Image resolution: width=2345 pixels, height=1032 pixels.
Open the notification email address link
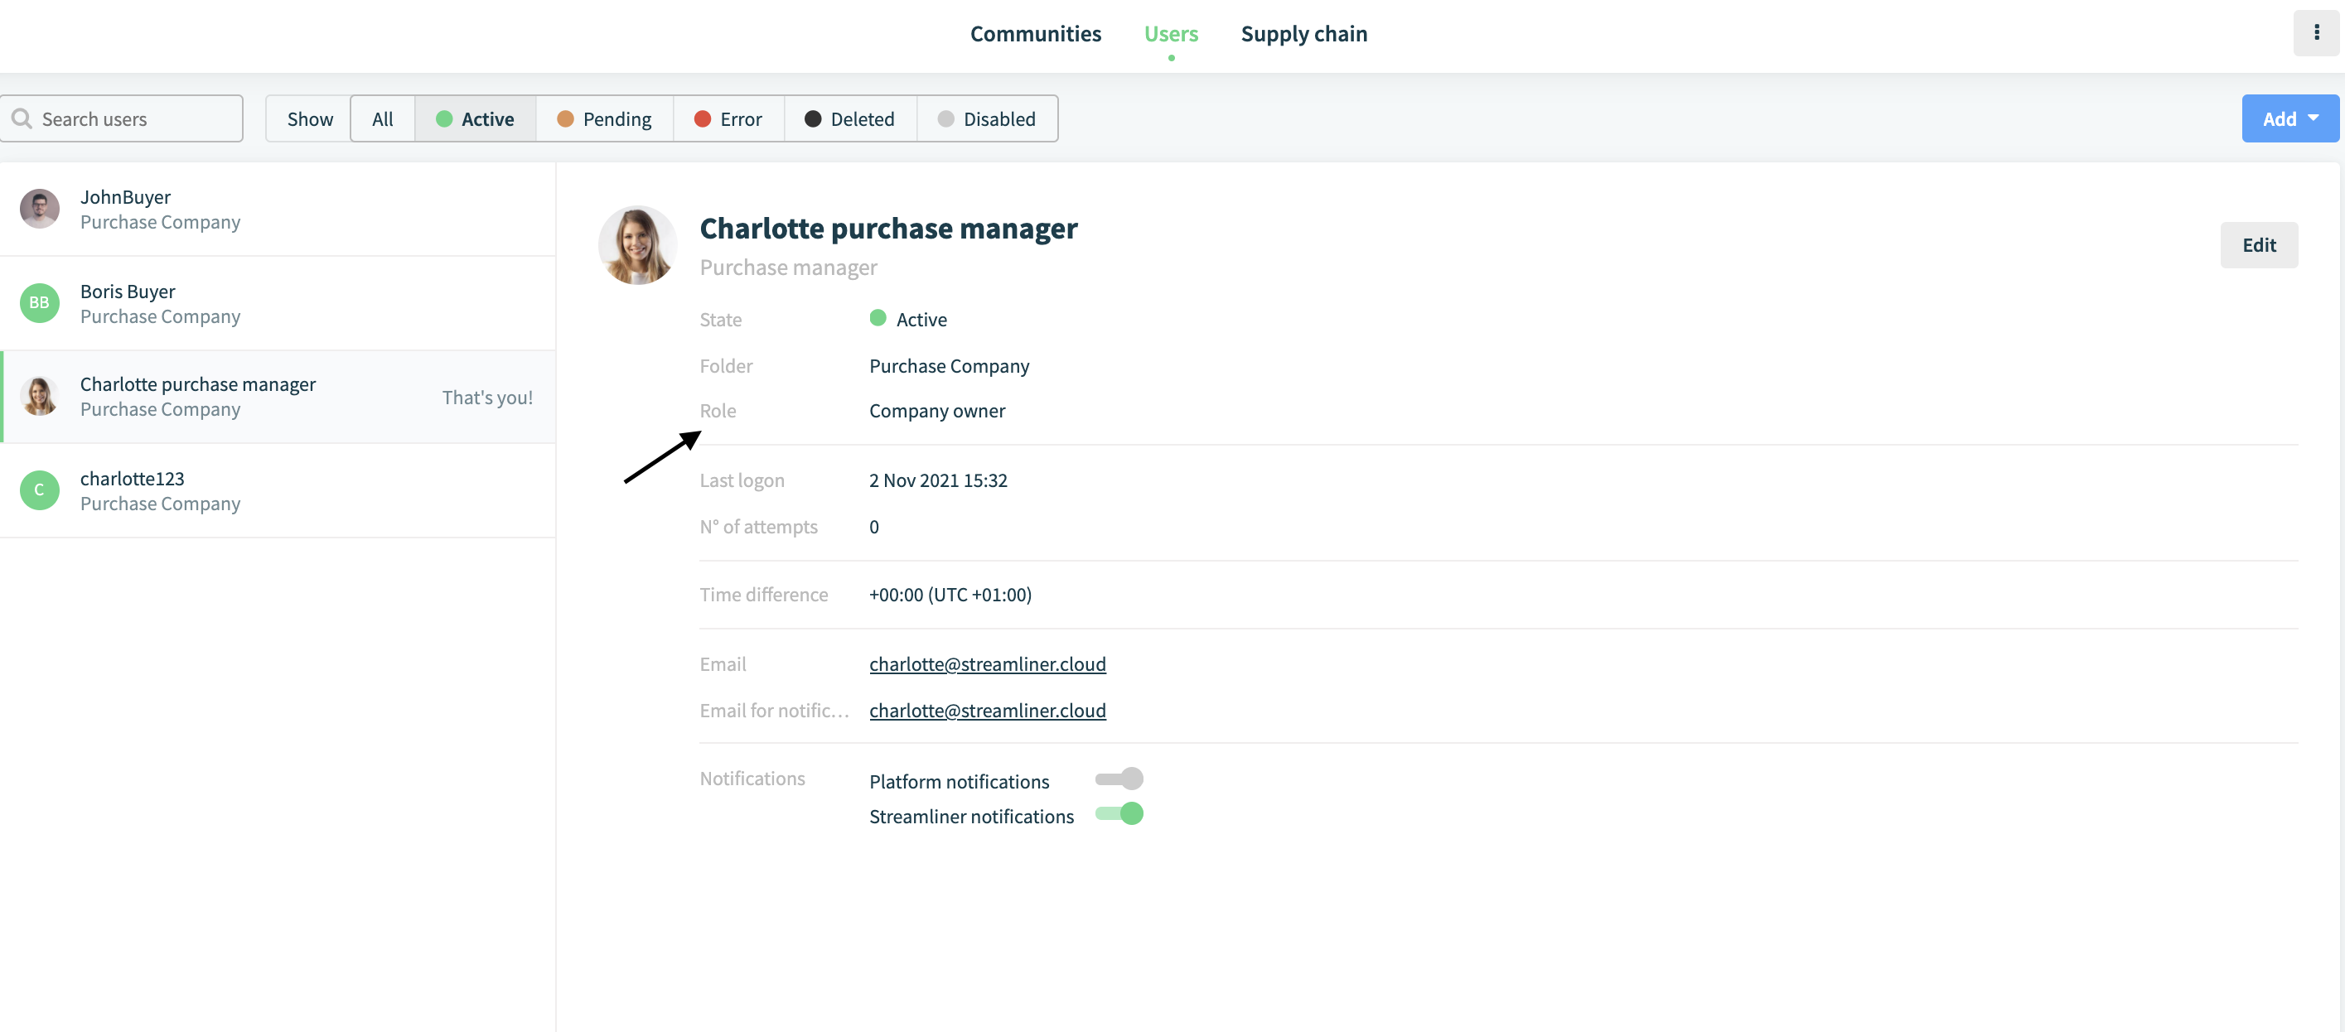point(987,711)
